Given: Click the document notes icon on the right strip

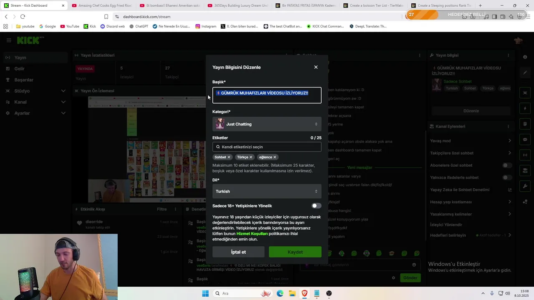Looking at the screenshot, I should click(x=525, y=124).
